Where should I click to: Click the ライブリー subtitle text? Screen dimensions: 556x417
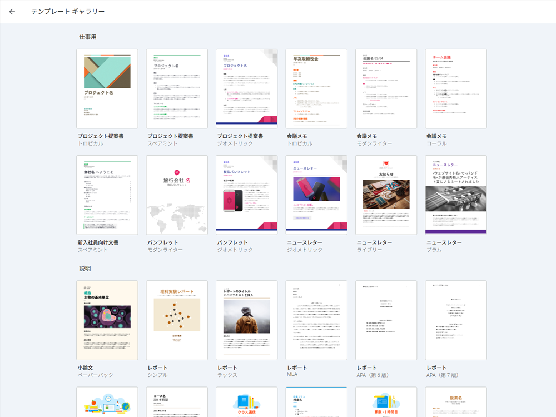[x=370, y=250]
